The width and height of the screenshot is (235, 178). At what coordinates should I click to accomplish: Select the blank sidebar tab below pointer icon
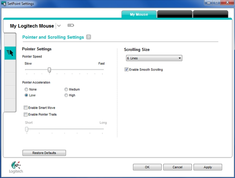(x=10, y=66)
